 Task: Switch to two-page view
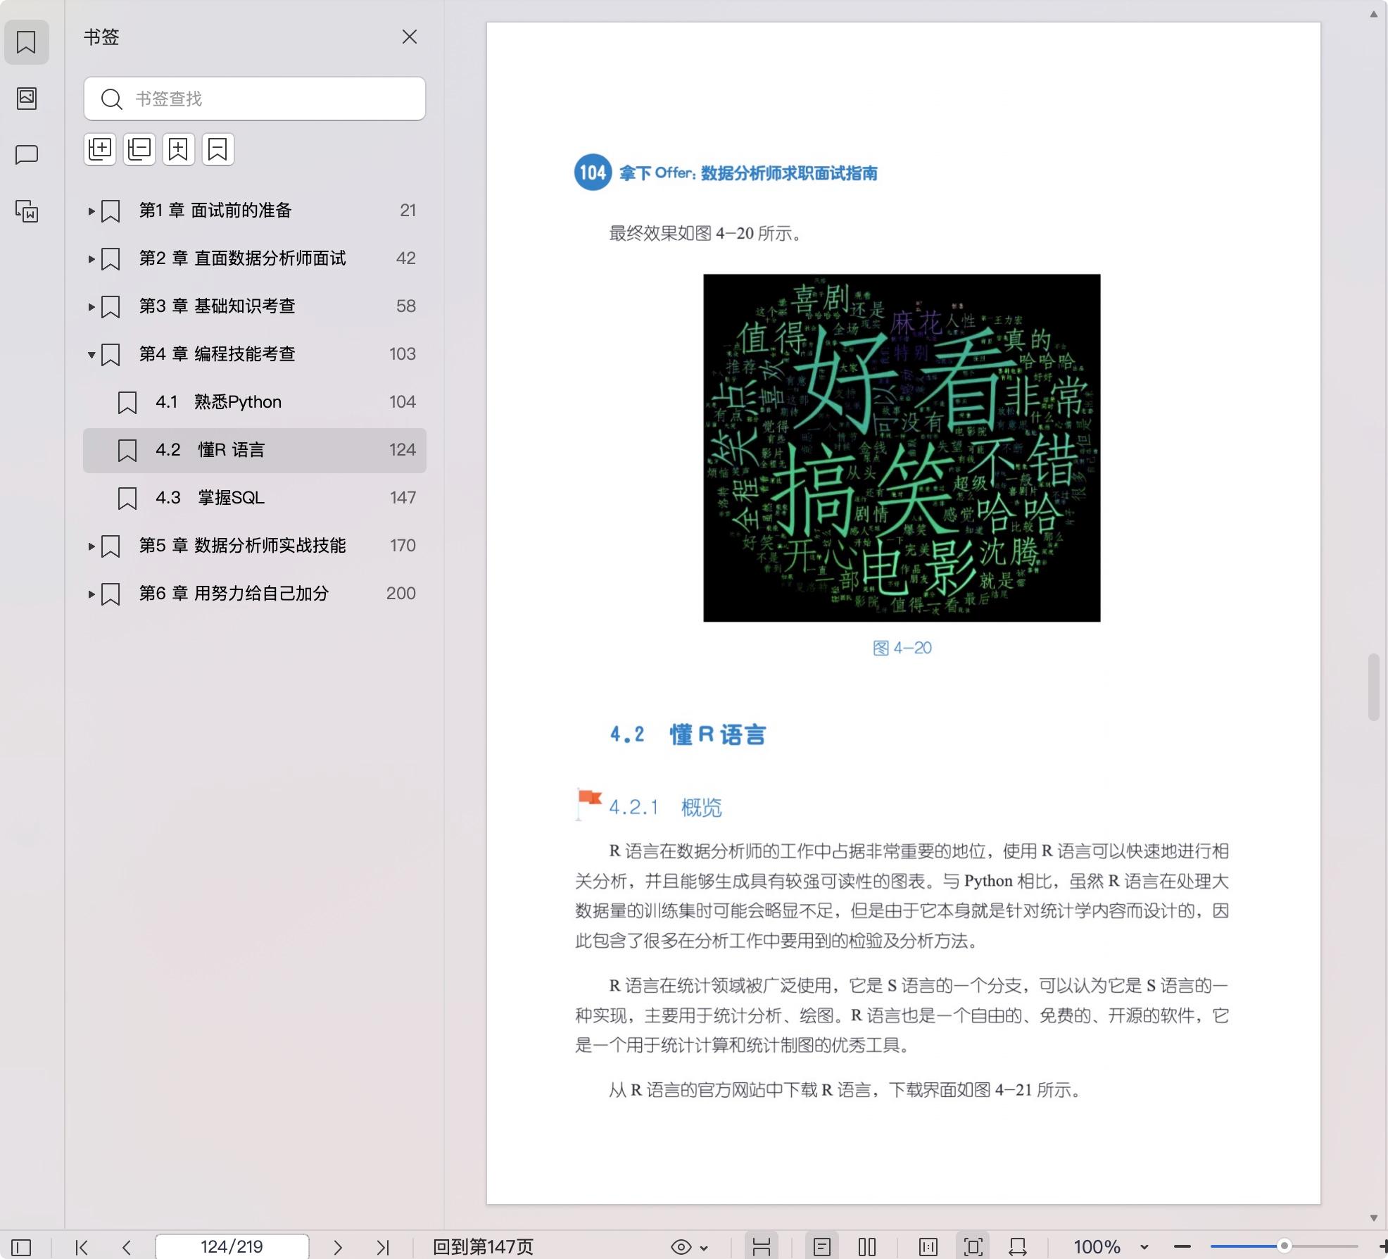tap(867, 1247)
